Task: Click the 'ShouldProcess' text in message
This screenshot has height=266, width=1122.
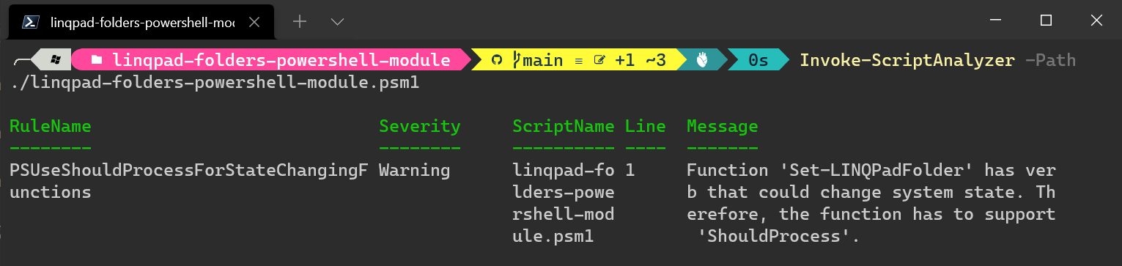Action: (774, 237)
